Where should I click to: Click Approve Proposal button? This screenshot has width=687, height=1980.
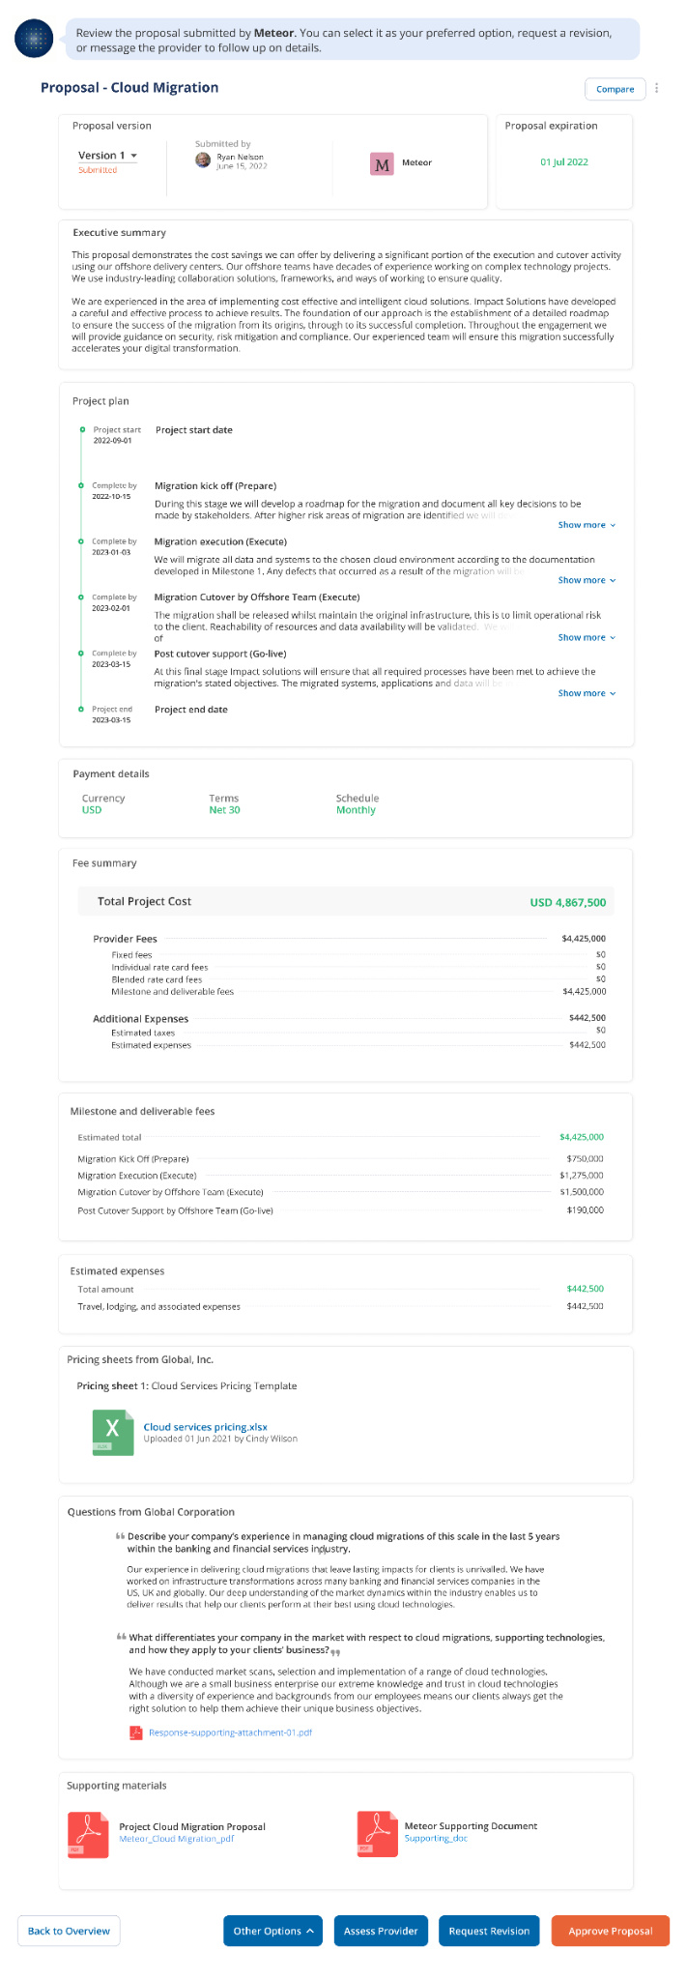(x=611, y=1931)
